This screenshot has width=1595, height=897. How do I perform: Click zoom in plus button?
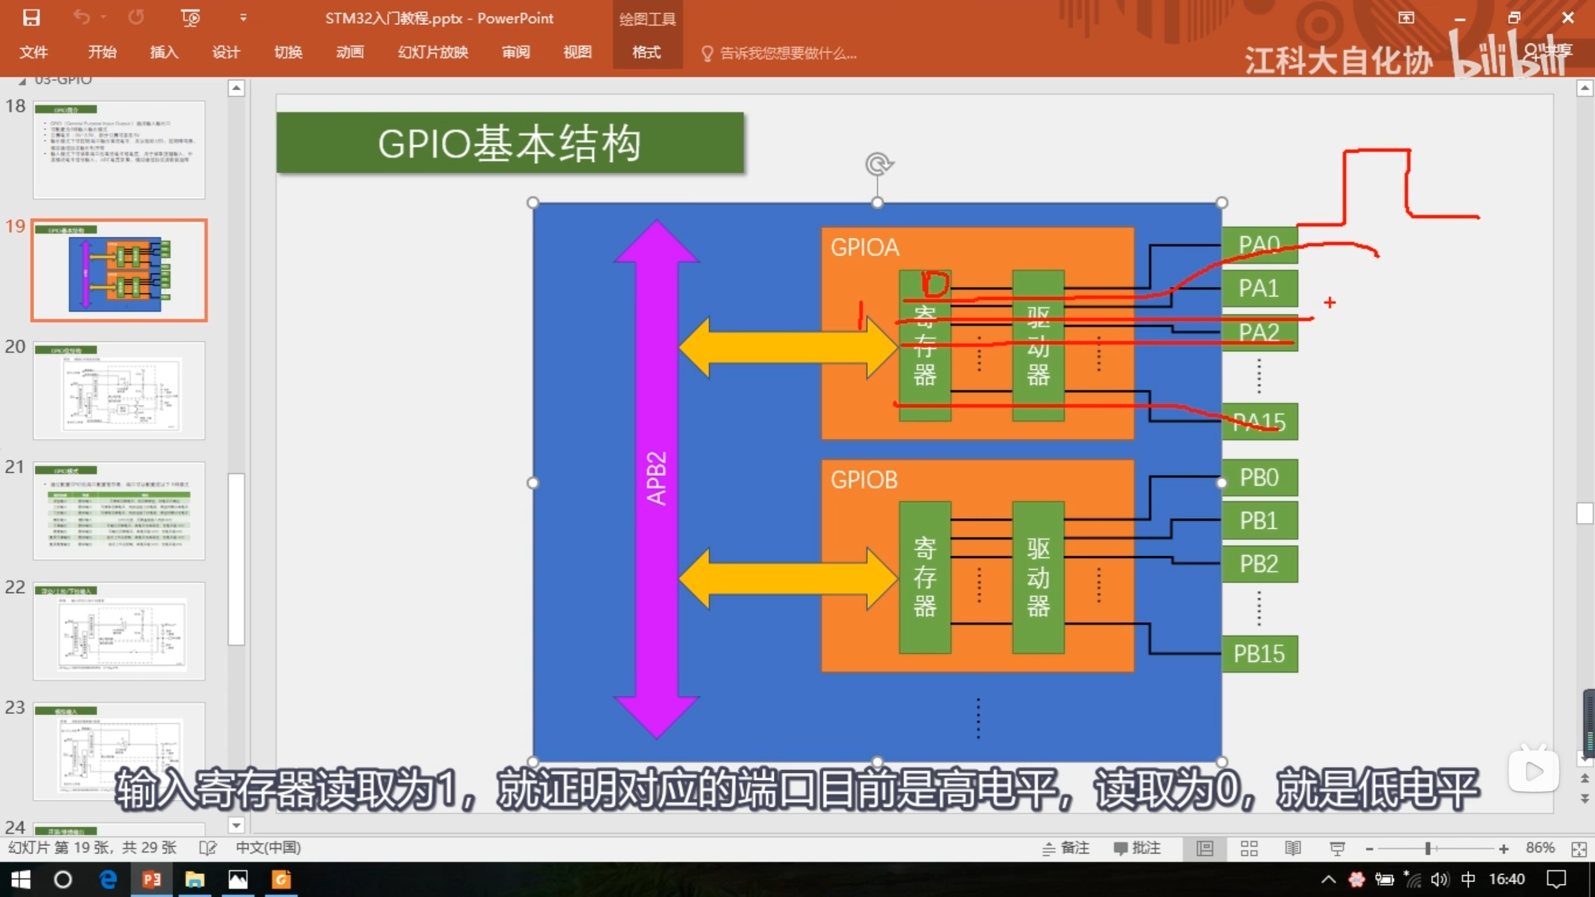[x=1503, y=849]
